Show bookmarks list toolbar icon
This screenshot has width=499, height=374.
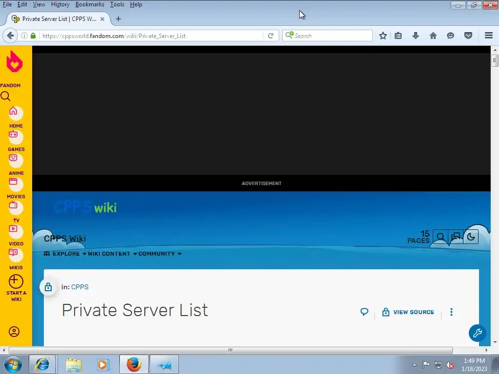[398, 36]
